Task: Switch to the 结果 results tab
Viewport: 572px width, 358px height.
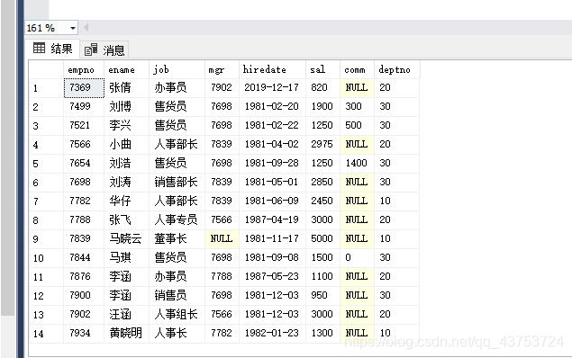Action: pyautogui.click(x=53, y=49)
